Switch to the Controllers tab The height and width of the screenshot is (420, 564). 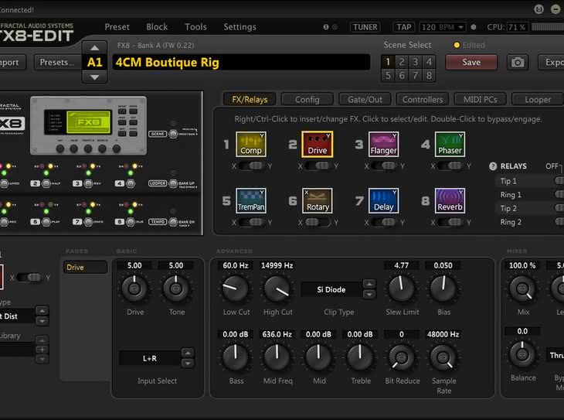pos(423,100)
